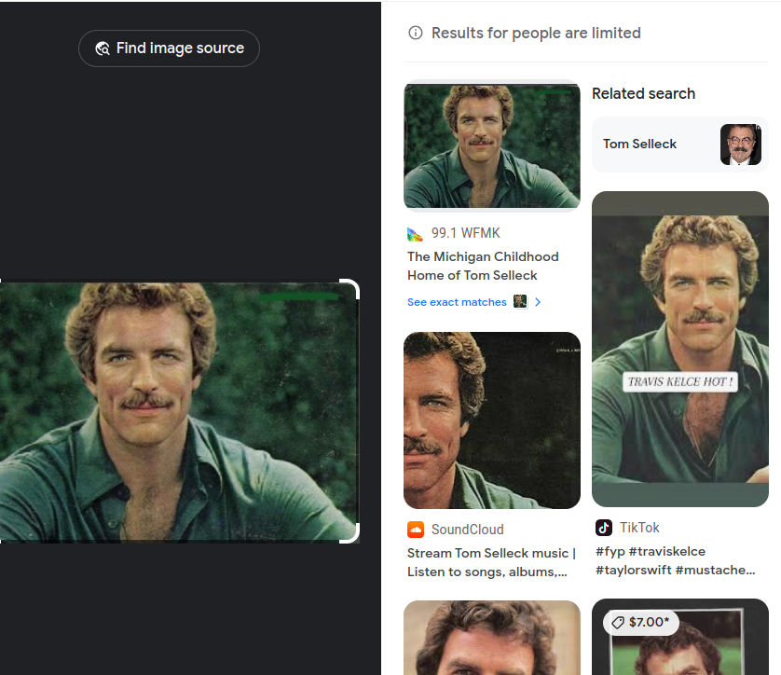Image resolution: width=781 pixels, height=675 pixels.
Task: Open the Stream Tom Selleck music result title
Action: (x=491, y=562)
